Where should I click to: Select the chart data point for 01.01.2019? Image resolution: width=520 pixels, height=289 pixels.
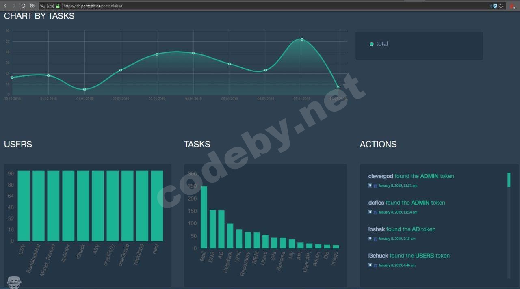click(x=84, y=89)
